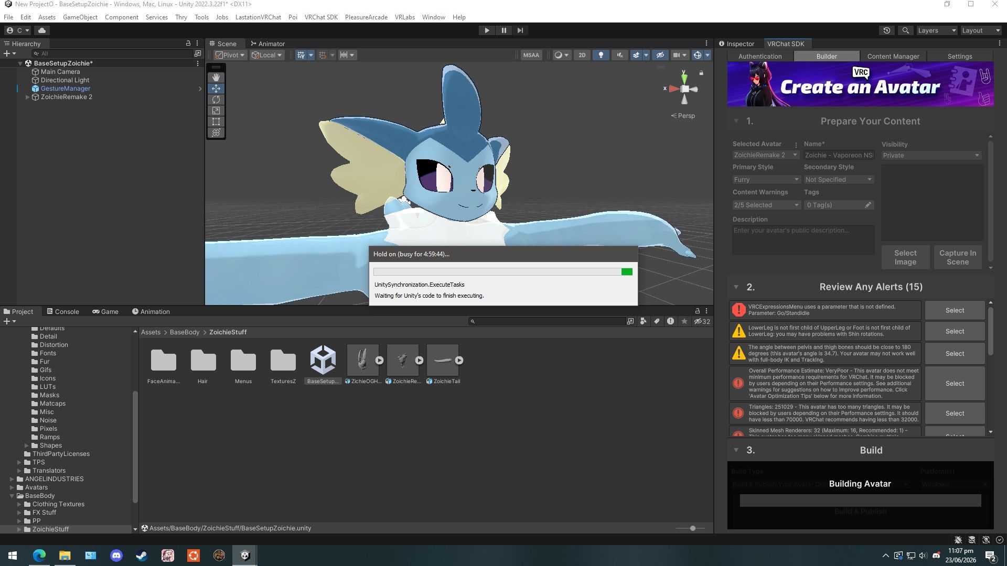Click the Hold on dialog progress bar

point(503,271)
